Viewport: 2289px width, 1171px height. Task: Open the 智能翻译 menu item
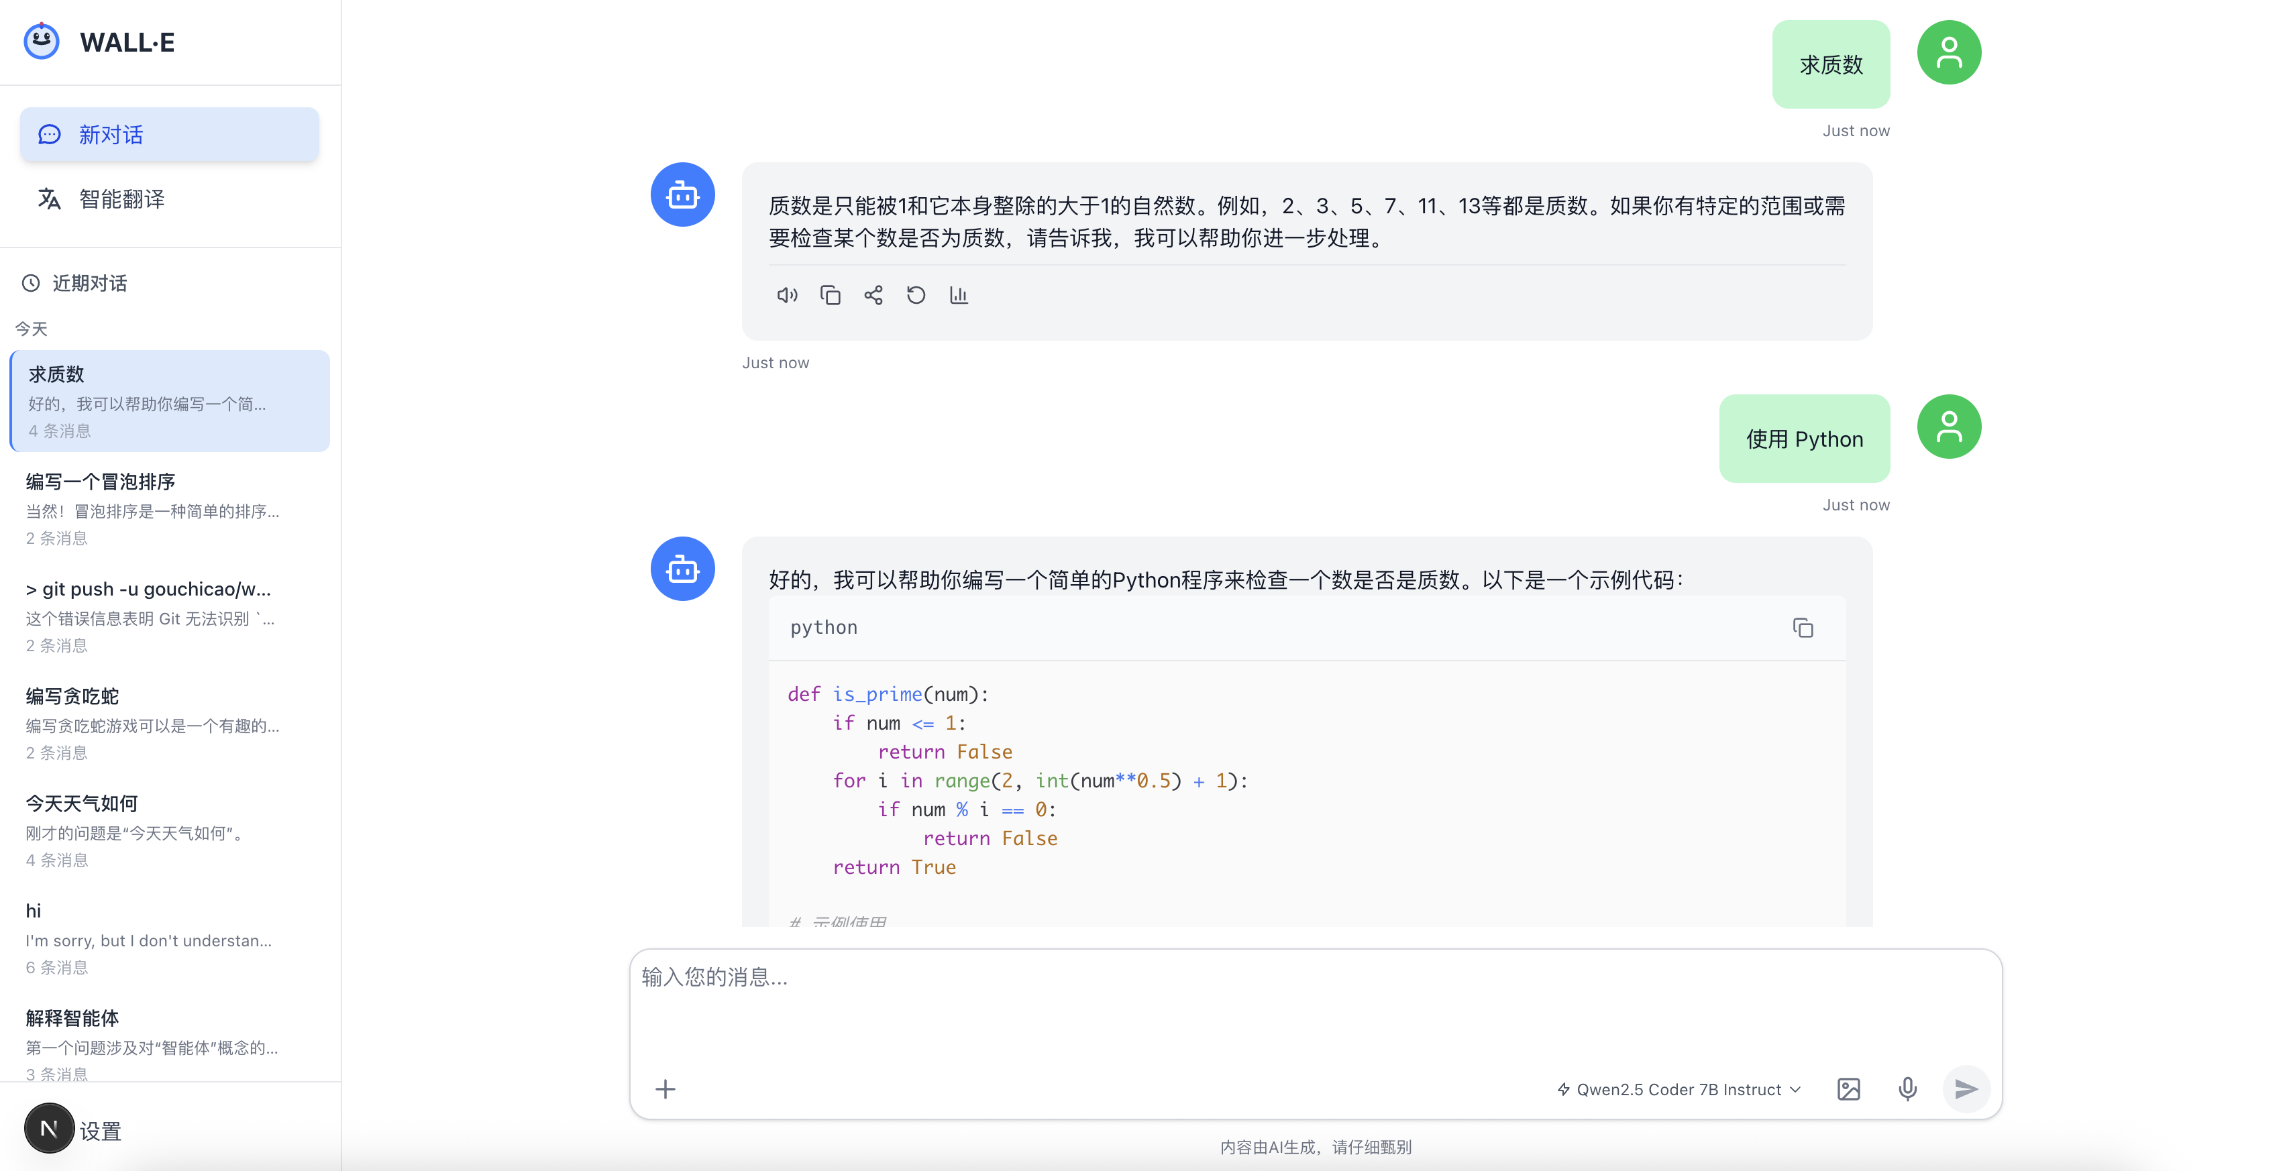[x=121, y=199]
